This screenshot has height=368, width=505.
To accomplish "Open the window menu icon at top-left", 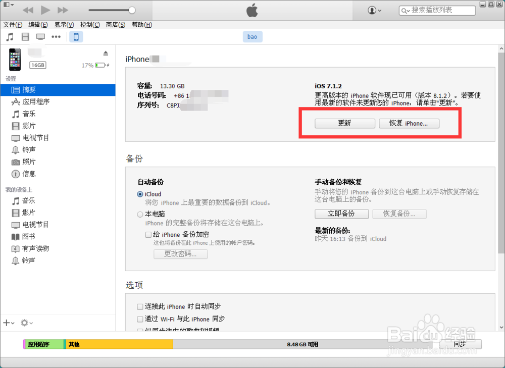I will (x=9, y=5).
